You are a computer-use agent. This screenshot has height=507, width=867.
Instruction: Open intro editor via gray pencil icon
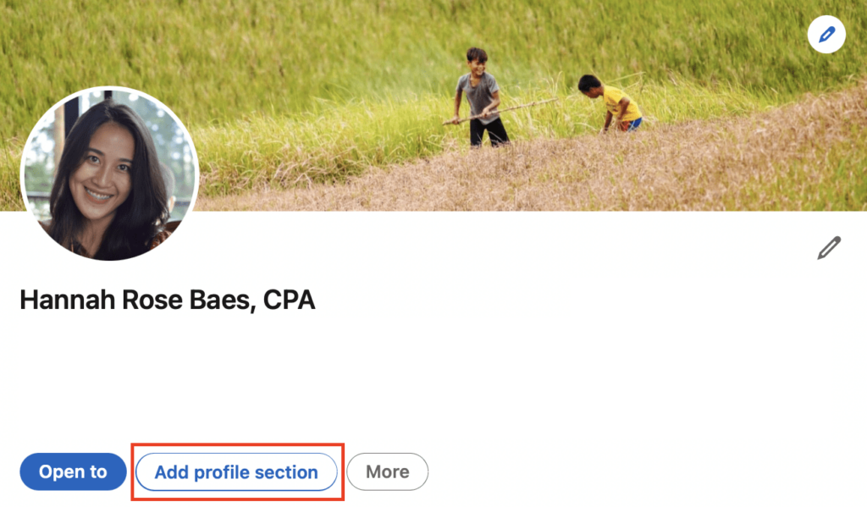pyautogui.click(x=829, y=248)
